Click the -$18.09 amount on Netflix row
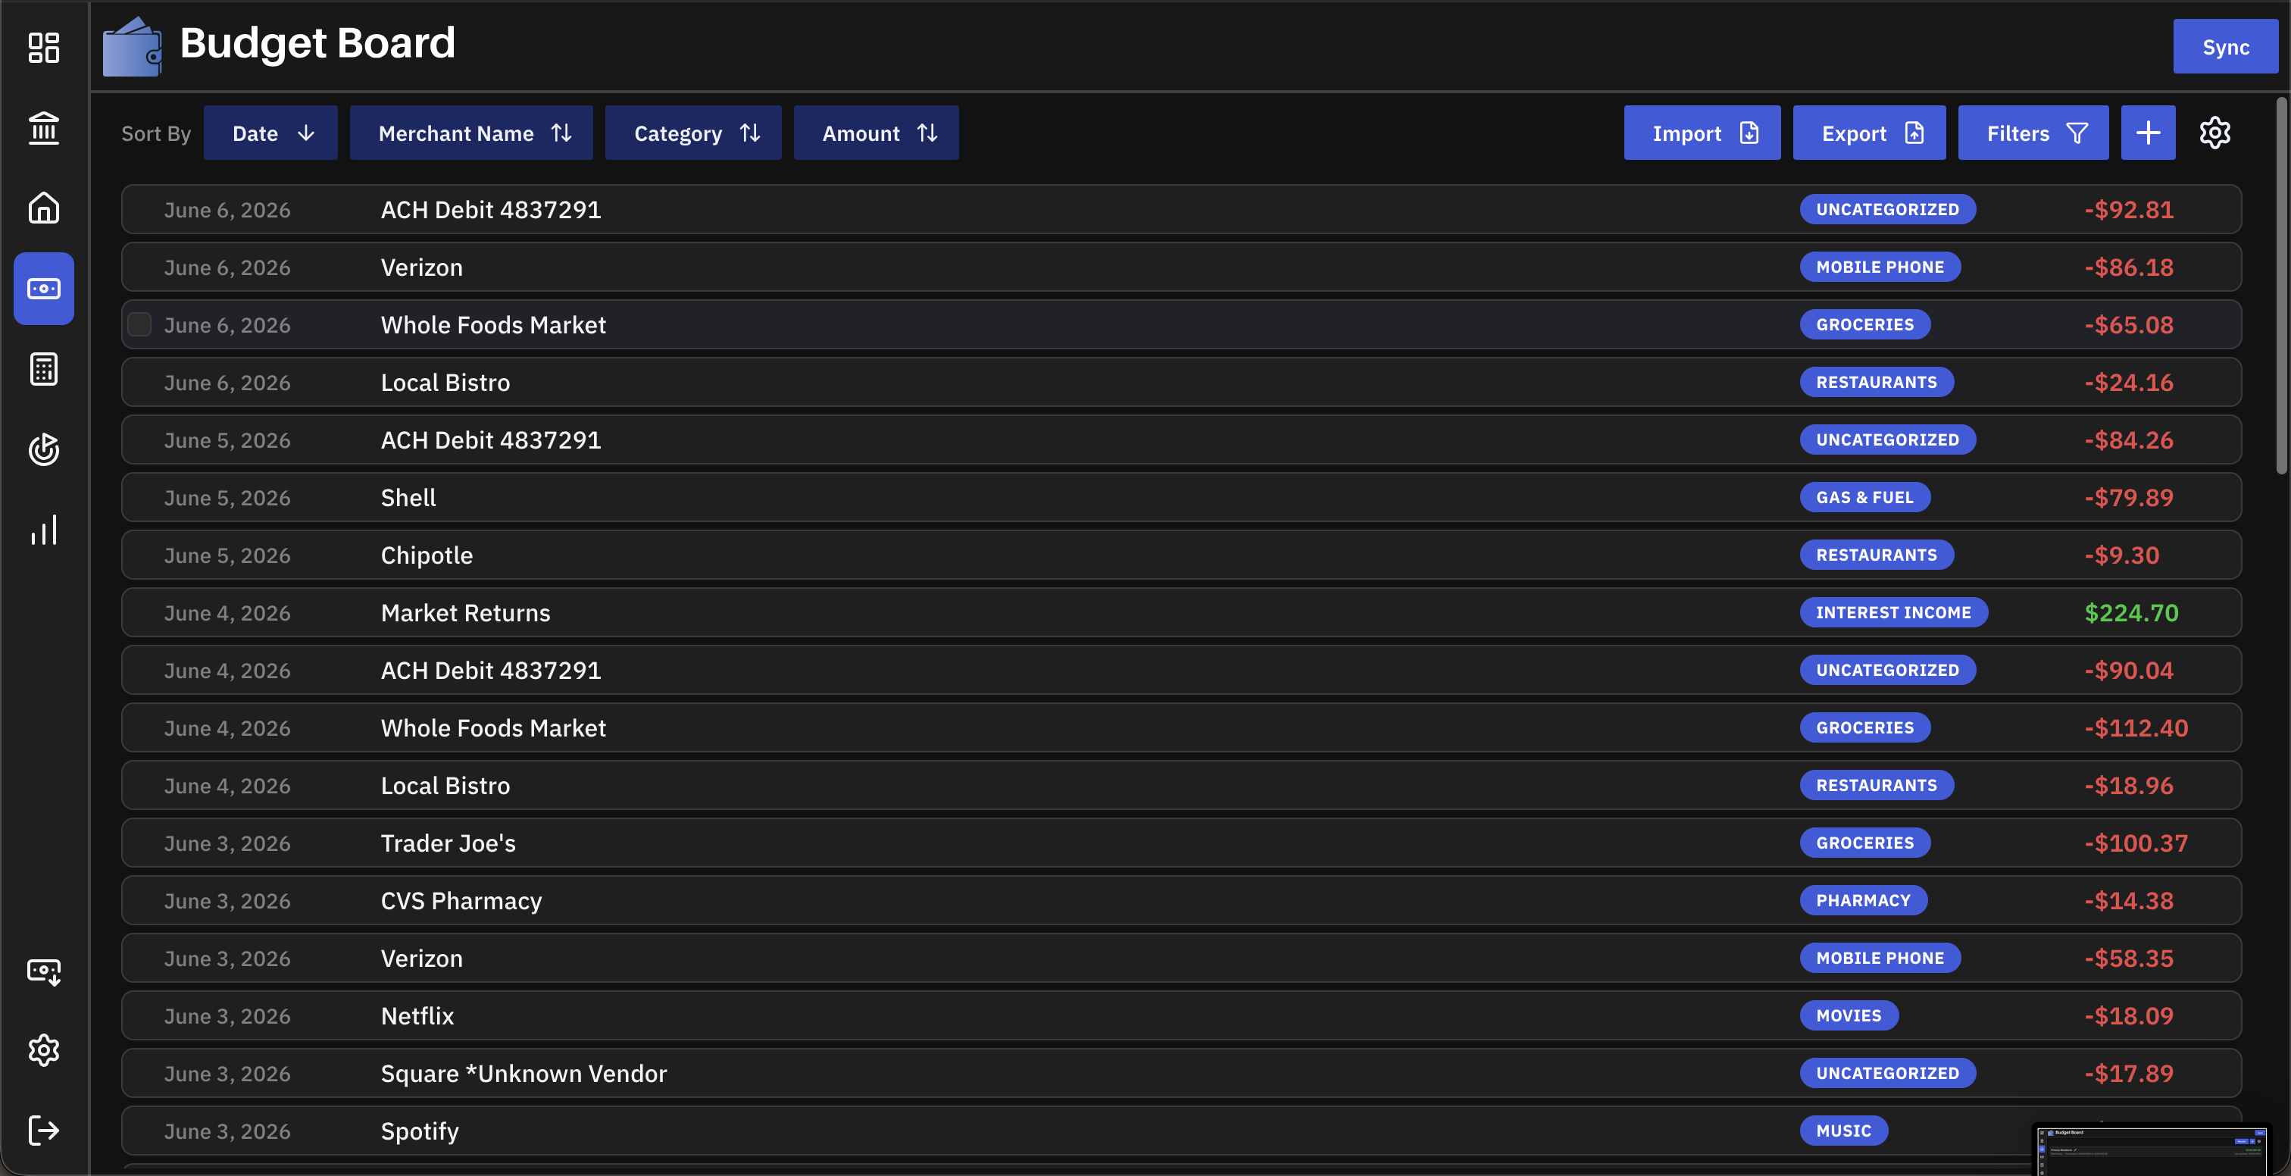 coord(2129,1016)
